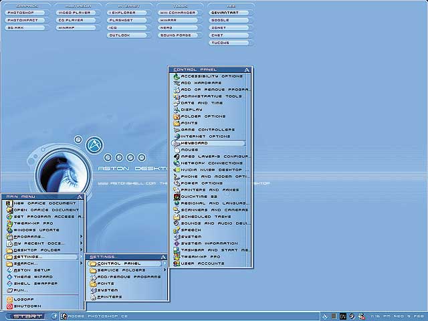Open Folder Options entry
This screenshot has height=321, width=428.
[x=209, y=116]
